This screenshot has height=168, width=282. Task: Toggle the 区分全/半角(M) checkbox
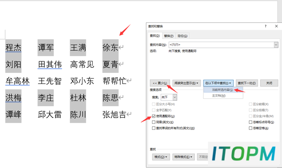tap(250, 116)
